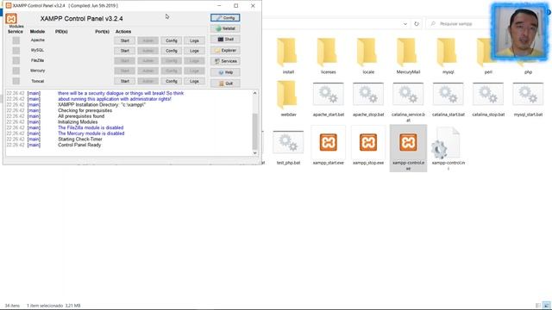Click scroll-down arrow in XAMPP log
Viewport: 552px width, 310px height.
[x=255, y=153]
